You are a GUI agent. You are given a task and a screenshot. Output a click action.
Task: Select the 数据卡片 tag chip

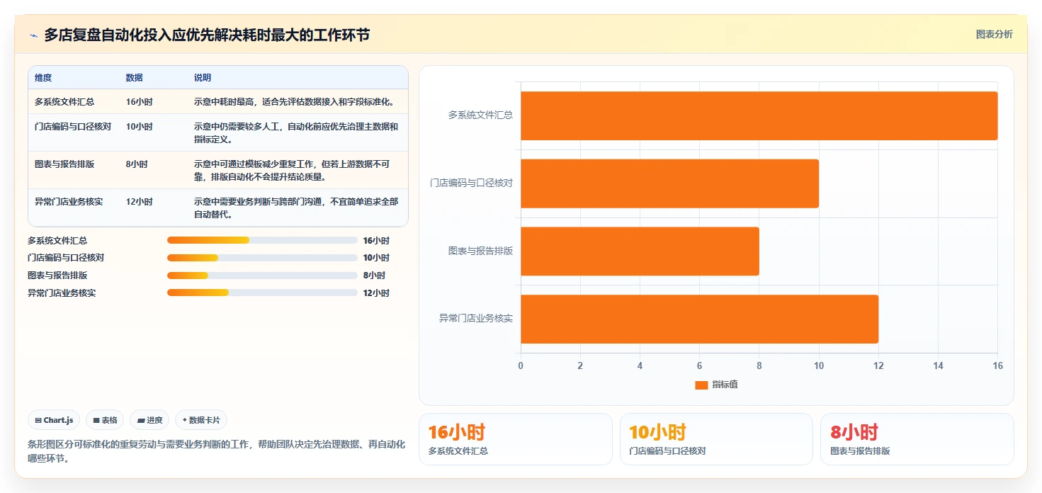tap(201, 420)
